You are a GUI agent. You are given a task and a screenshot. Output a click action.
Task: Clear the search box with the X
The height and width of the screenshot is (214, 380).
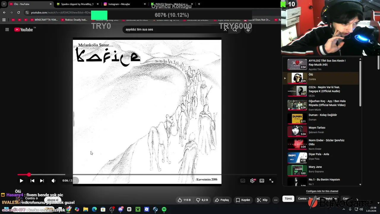point(225,29)
